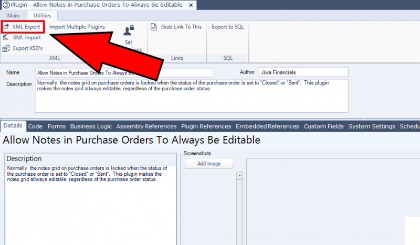Viewport: 420px width, 245px height.
Task: Open the System Settings tab
Action: click(372, 126)
